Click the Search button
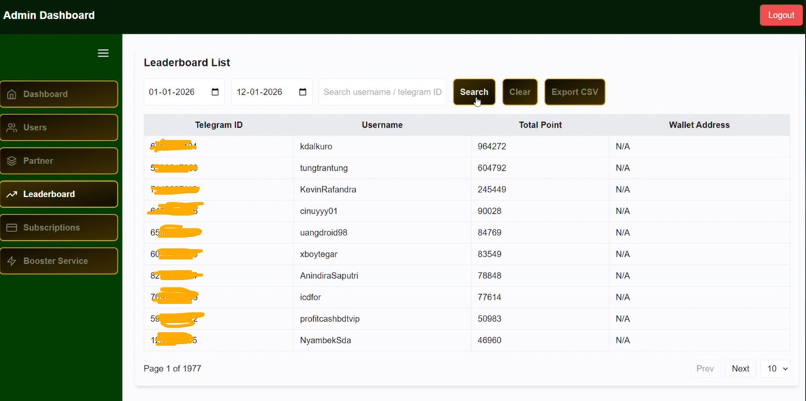806x401 pixels. [x=474, y=92]
